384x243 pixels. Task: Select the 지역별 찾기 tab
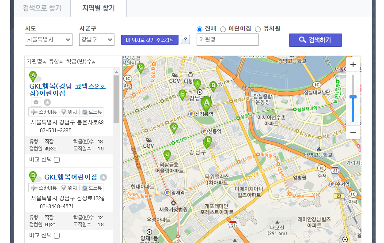(98, 8)
